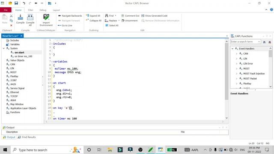Screen dimensions: 274x154
Task: Collapse All code outlines
Action: pyautogui.click(x=93, y=21)
